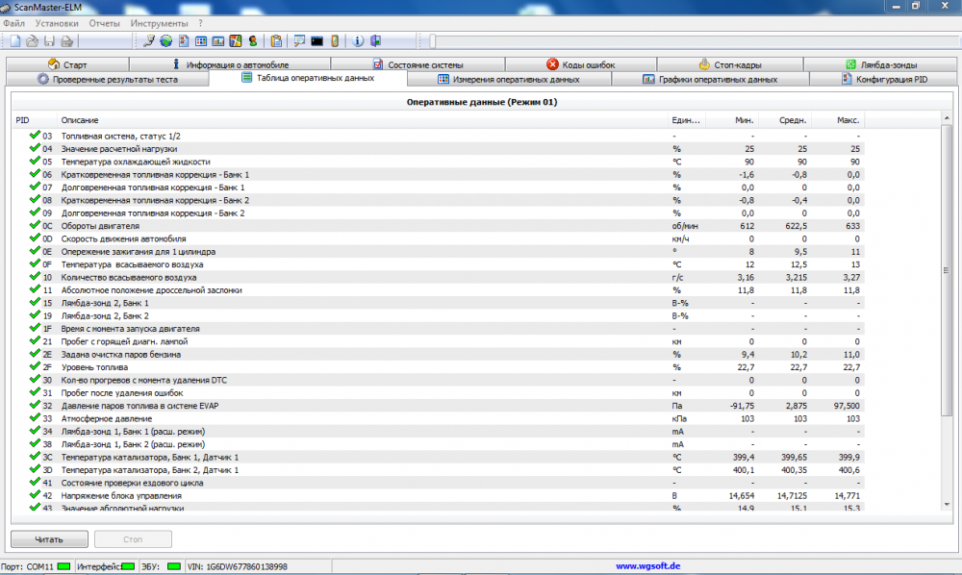Click the colored freeze-frame window icon

[235, 40]
